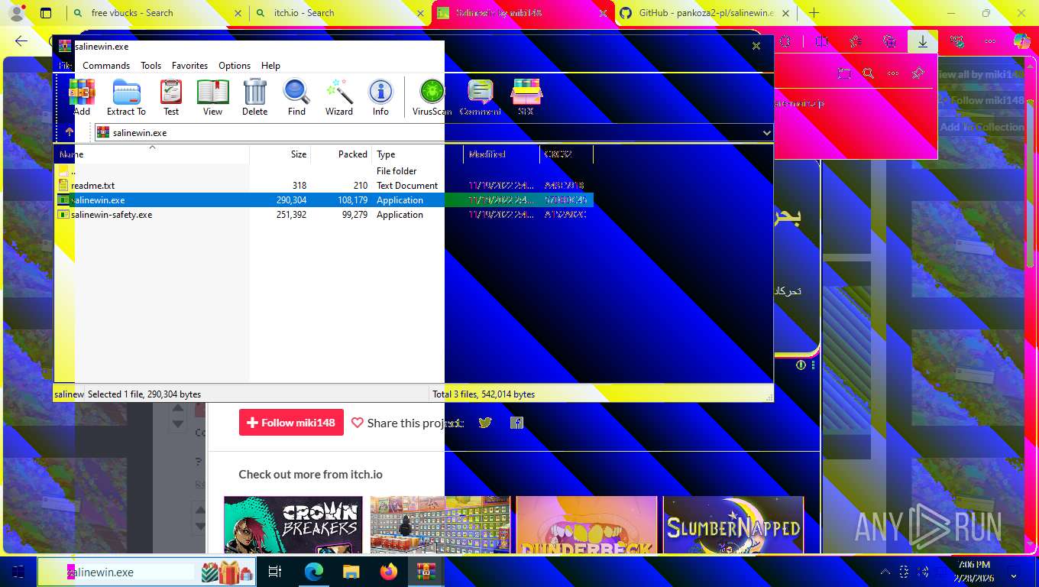Open the View tool in WinRAR
The height and width of the screenshot is (587, 1039).
(x=212, y=97)
